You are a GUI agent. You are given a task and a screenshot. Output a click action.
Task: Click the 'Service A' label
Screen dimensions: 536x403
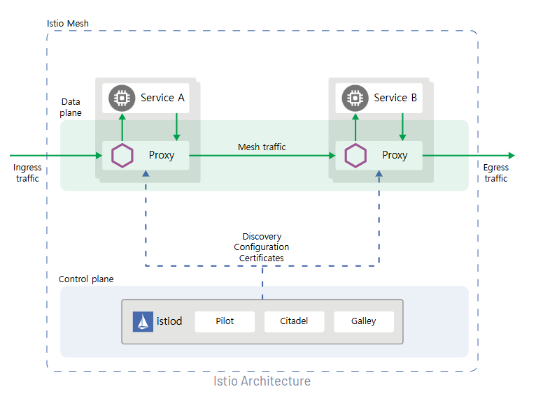tap(162, 98)
